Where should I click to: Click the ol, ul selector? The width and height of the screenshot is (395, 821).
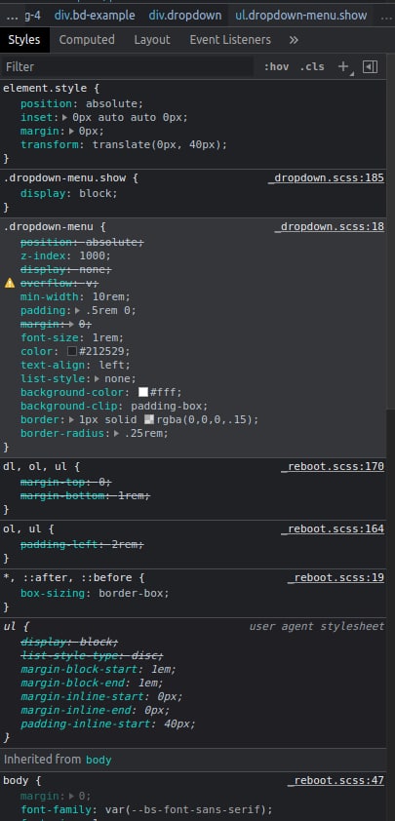coord(22,528)
